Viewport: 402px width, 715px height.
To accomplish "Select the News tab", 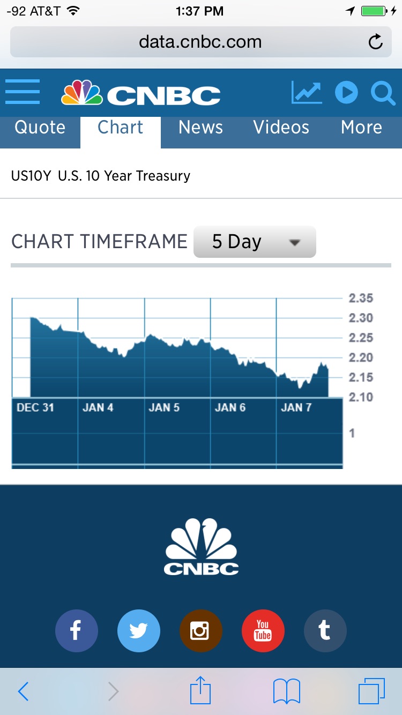I will tap(200, 128).
